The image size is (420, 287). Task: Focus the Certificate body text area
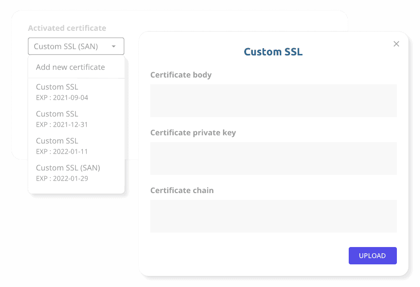click(274, 101)
